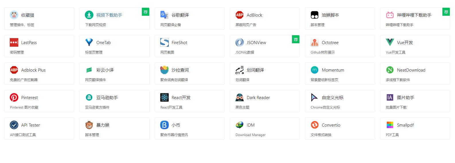
Task: Click the text JSON化数据
Action: click(x=245, y=52)
